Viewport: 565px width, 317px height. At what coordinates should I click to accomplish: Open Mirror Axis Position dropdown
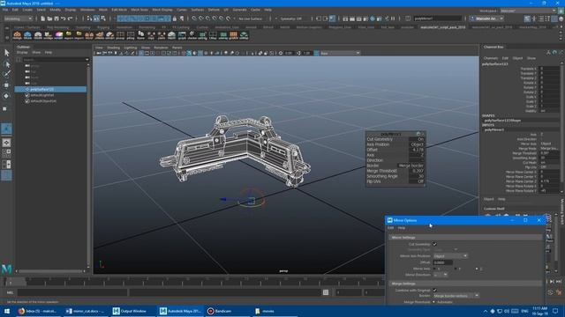click(450, 256)
